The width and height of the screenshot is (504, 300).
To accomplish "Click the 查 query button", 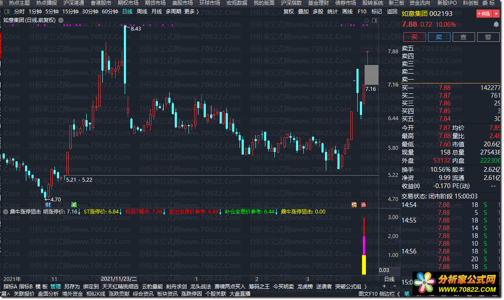I will [x=463, y=37].
